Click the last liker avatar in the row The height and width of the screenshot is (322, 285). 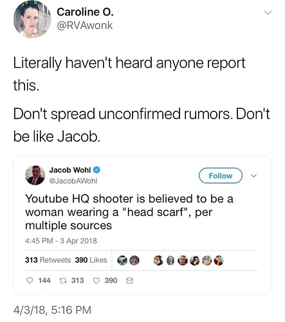click(x=219, y=260)
